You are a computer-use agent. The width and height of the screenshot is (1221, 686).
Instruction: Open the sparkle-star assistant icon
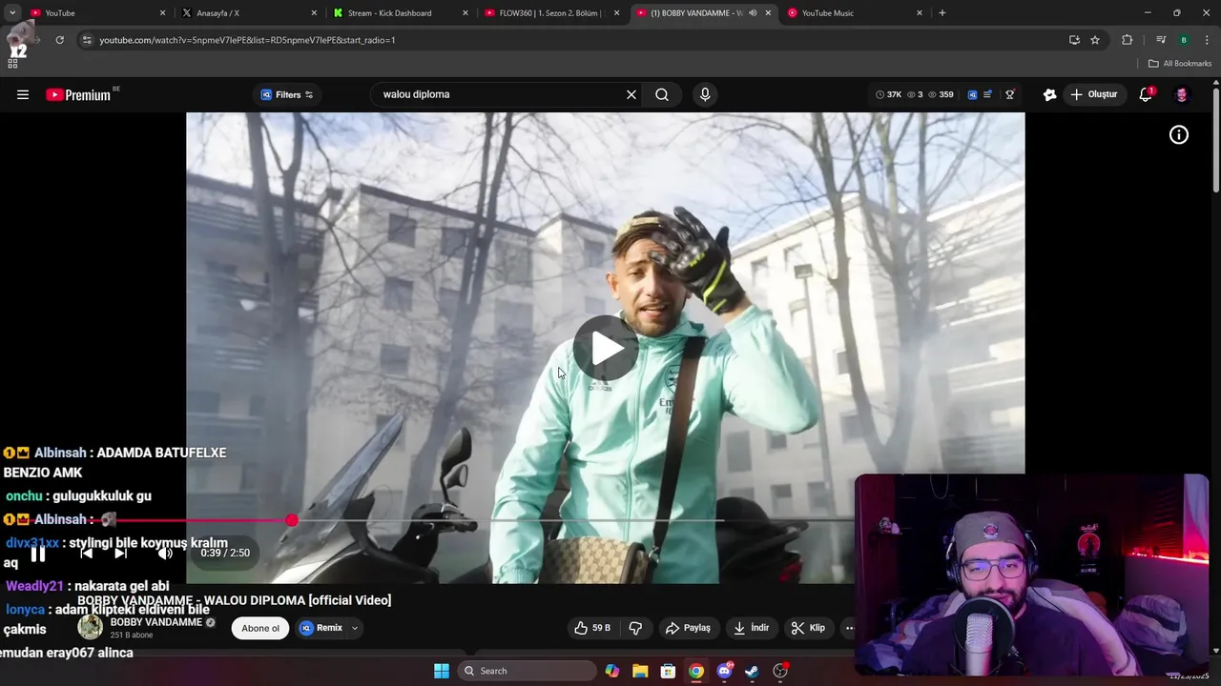1050,94
